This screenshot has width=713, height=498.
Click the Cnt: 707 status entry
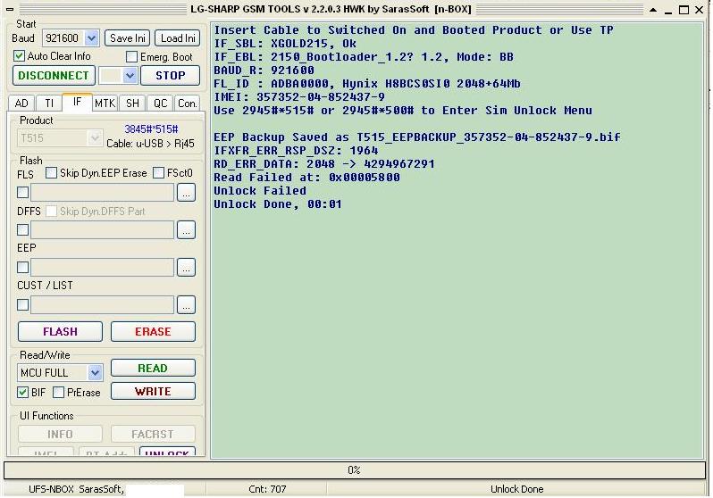pyautogui.click(x=267, y=489)
